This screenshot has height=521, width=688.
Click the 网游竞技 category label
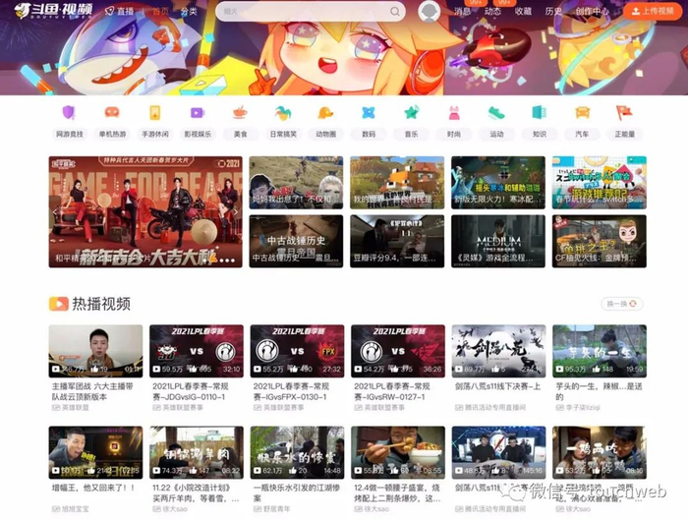70,135
